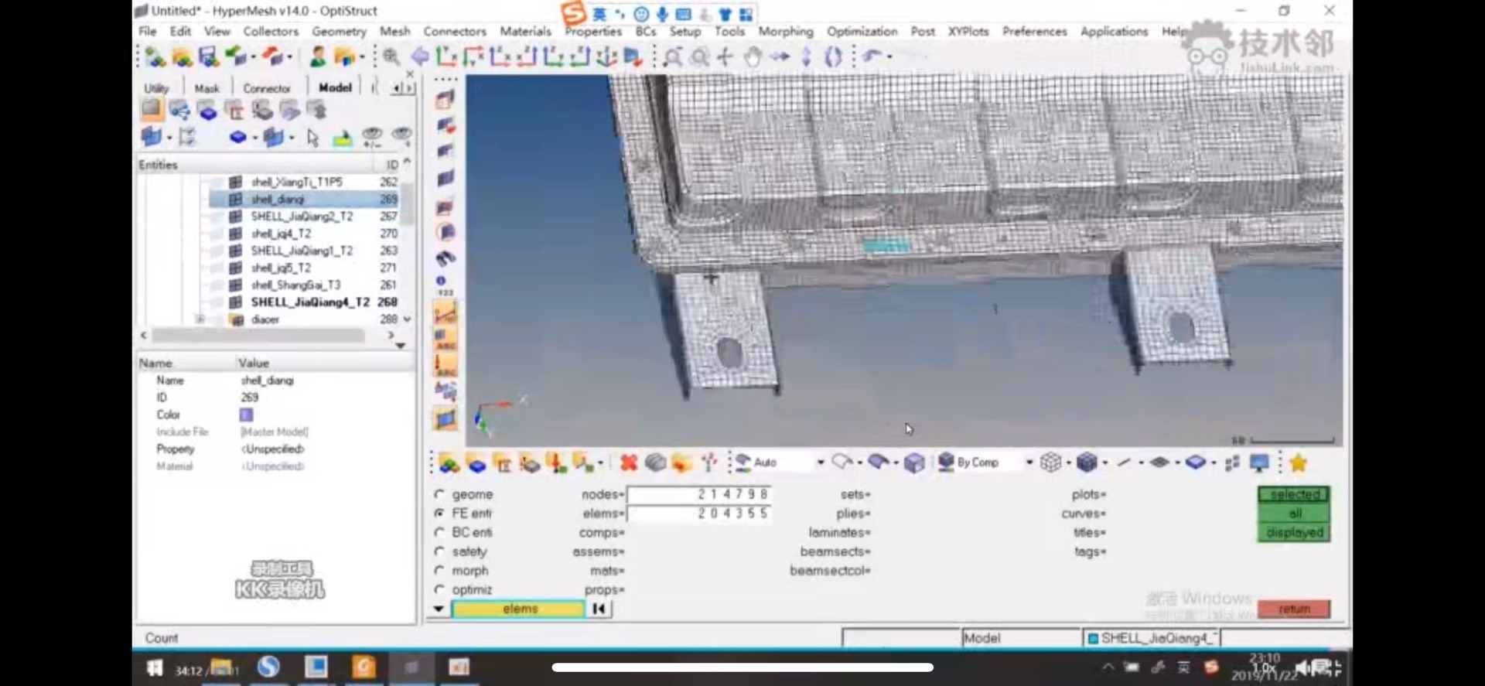
Task: Click the green all button
Action: [1294, 514]
